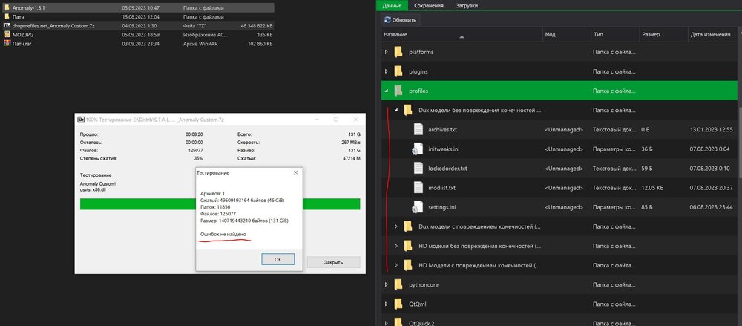Sort by the Дата изменения column header

(x=712, y=34)
